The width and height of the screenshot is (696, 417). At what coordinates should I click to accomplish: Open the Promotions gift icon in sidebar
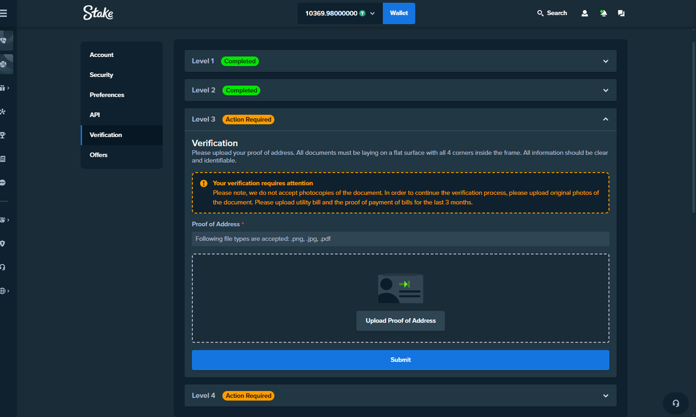[x=3, y=88]
